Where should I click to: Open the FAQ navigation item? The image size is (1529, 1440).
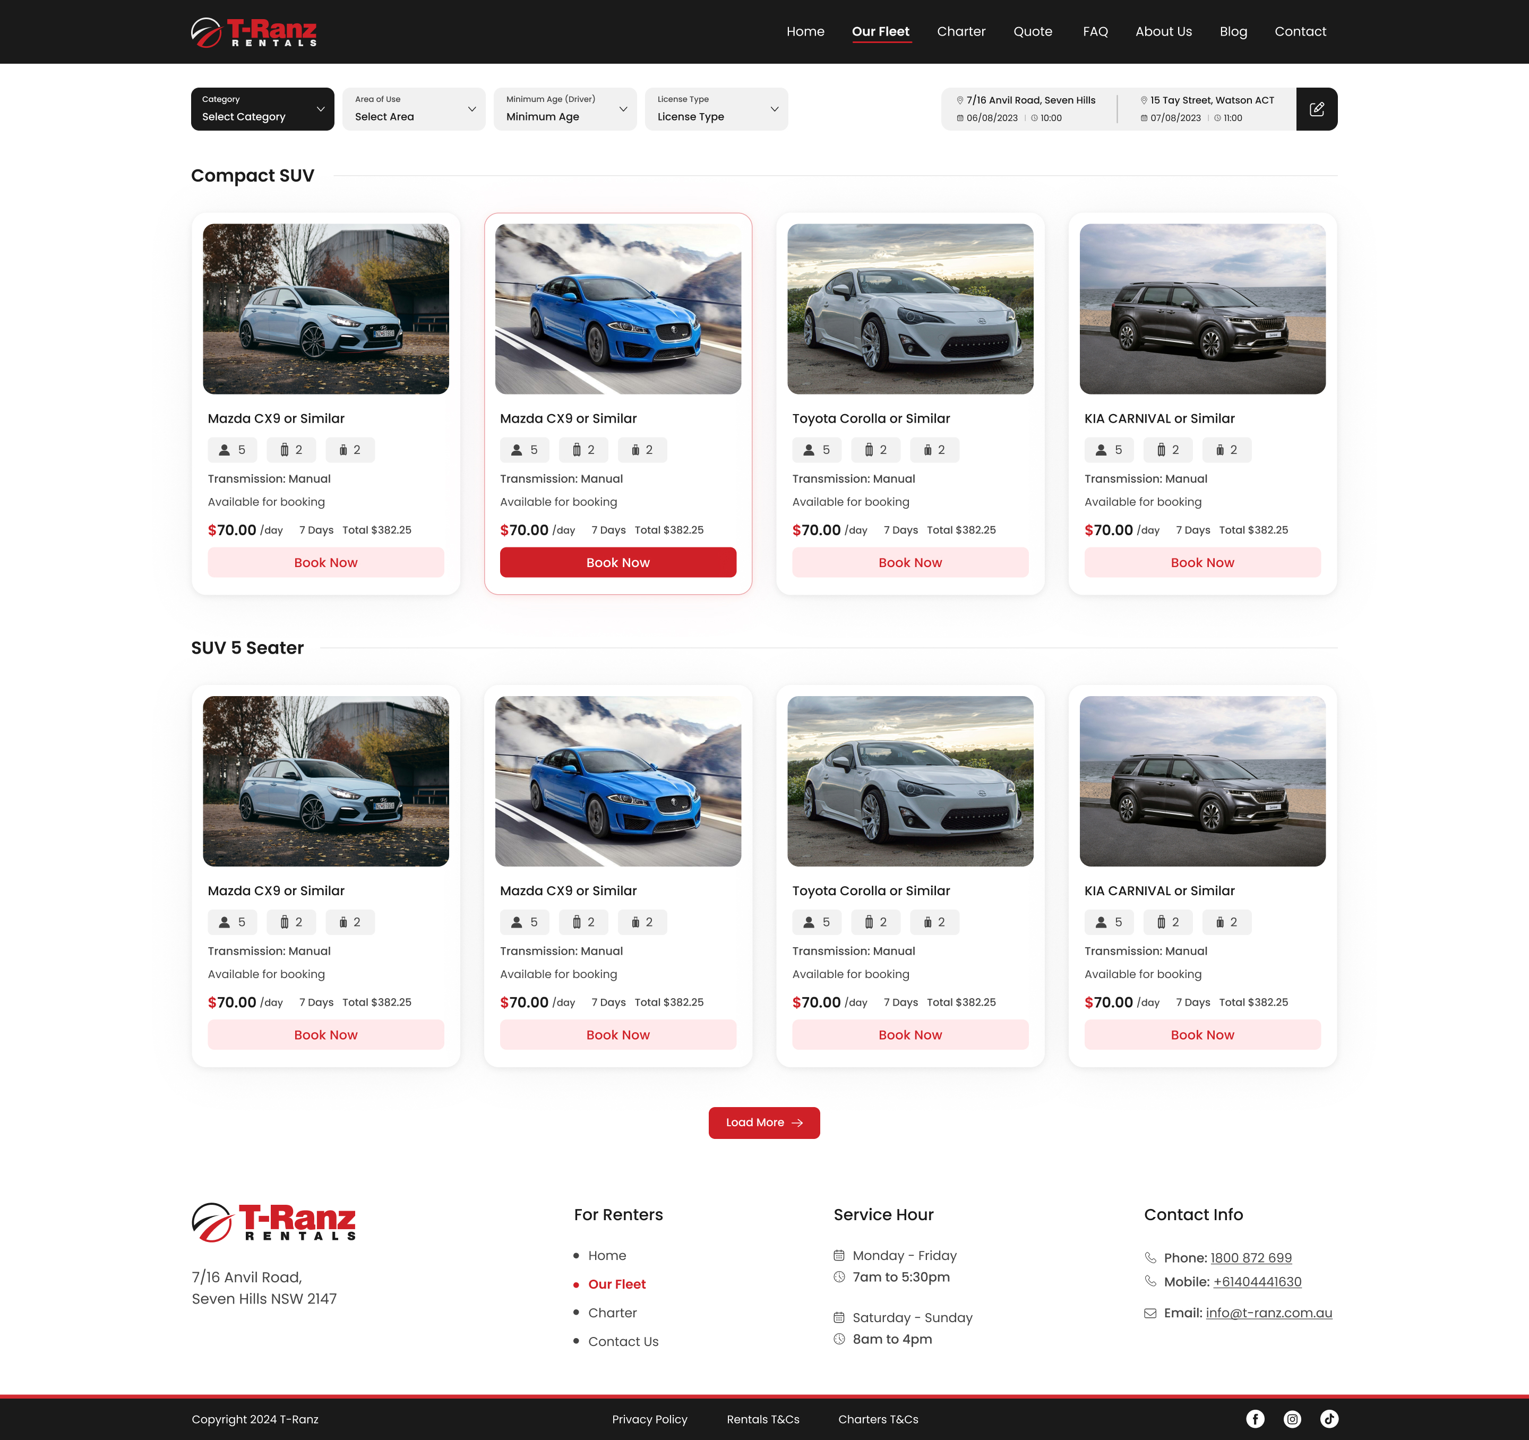pos(1095,31)
